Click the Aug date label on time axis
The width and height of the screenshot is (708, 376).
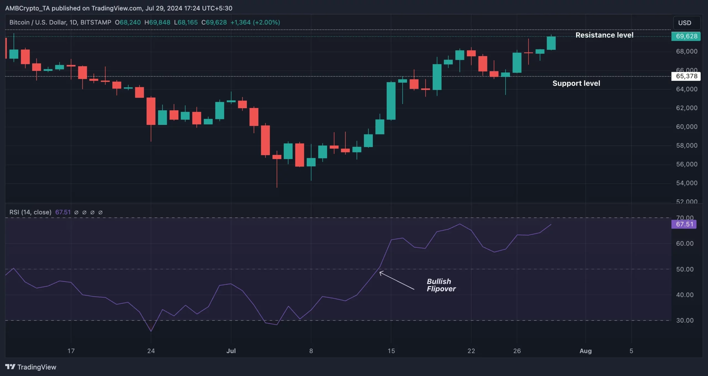585,351
